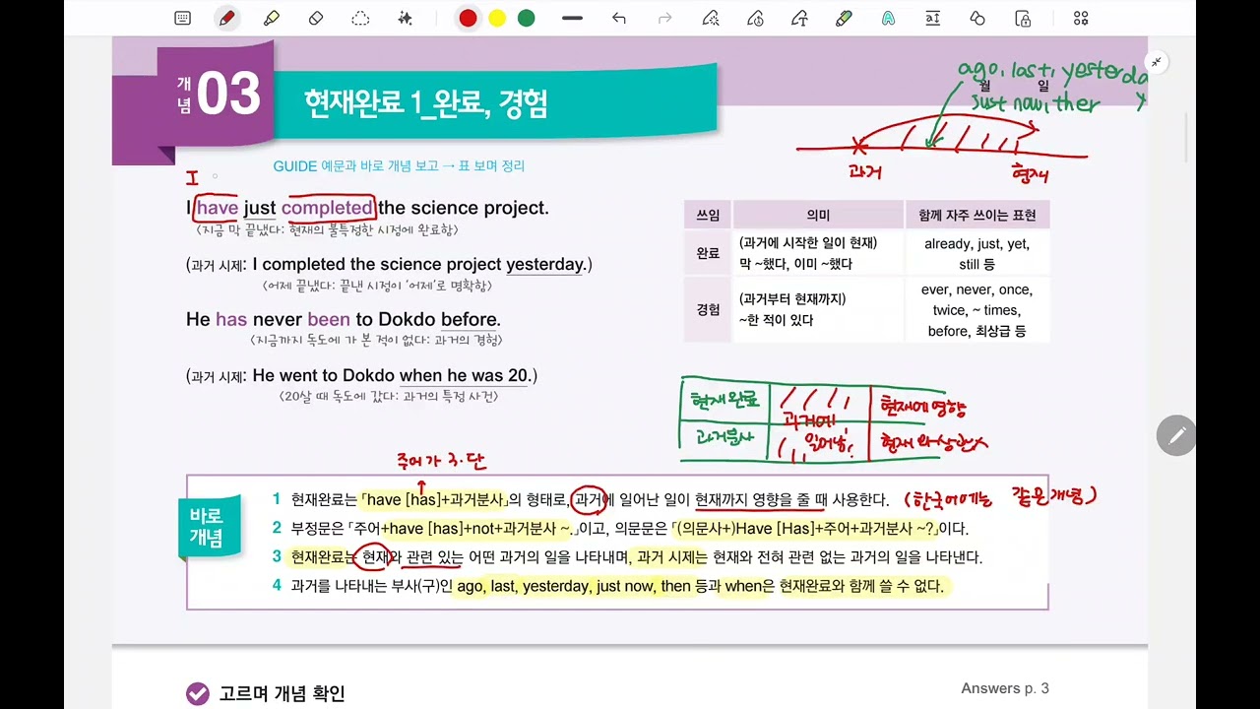Click the '의미' table header
This screenshot has width=1260, height=709.
click(818, 215)
